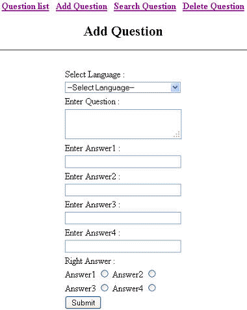Expand the Select Language dropdown arrow
247x310 pixels.
175,88
